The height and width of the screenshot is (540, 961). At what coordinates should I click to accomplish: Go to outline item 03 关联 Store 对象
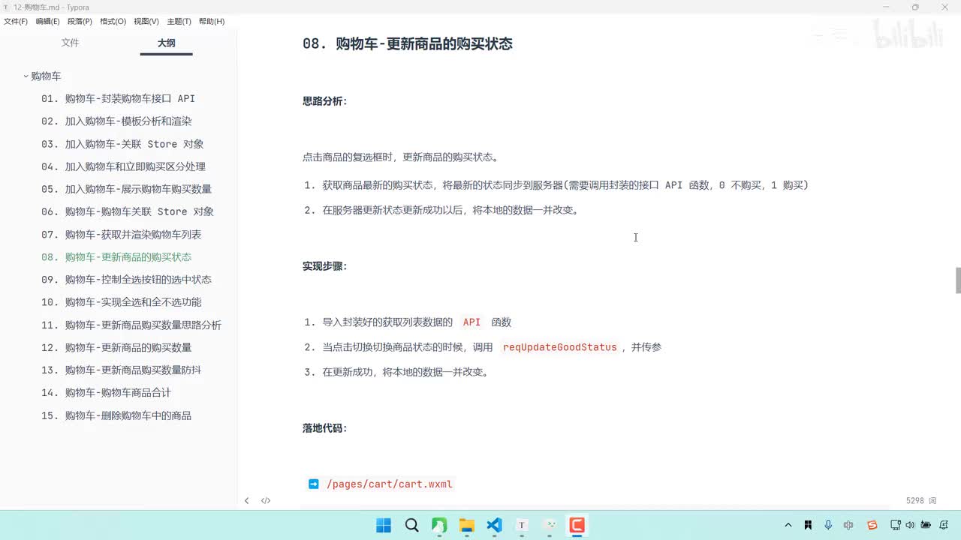122,144
